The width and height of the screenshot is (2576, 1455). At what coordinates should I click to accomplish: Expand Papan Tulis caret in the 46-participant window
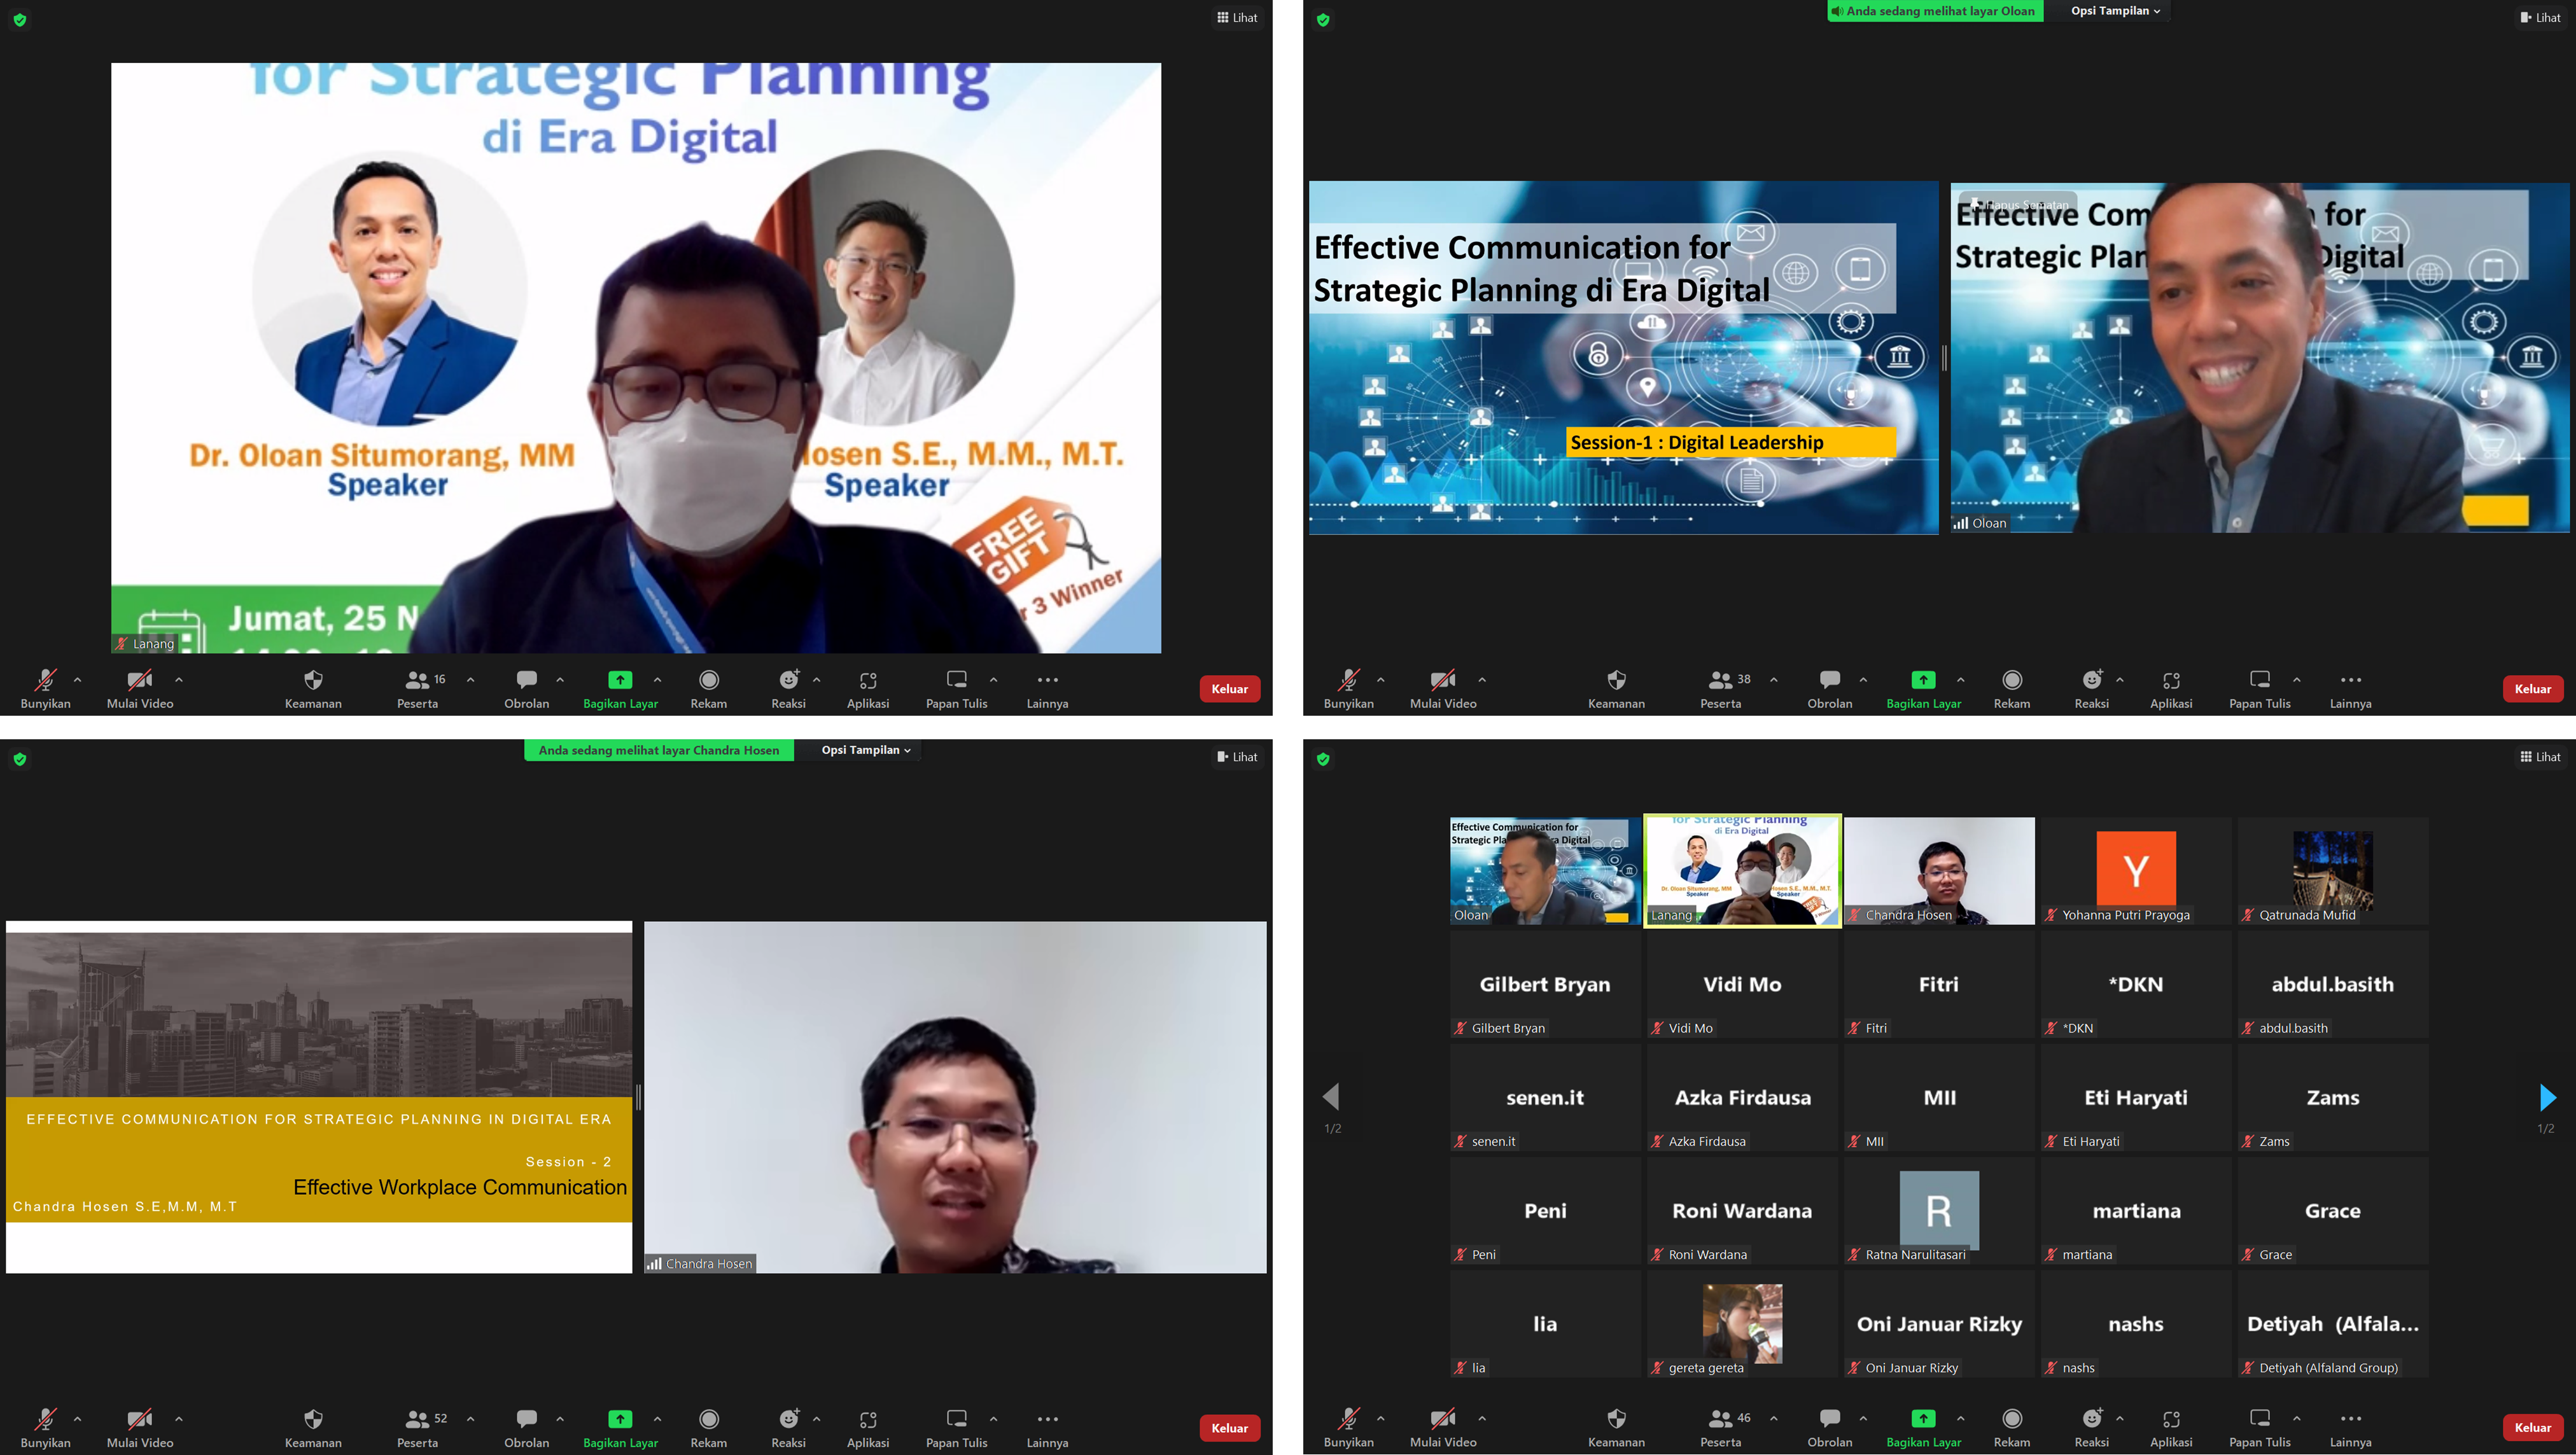point(2297,1419)
